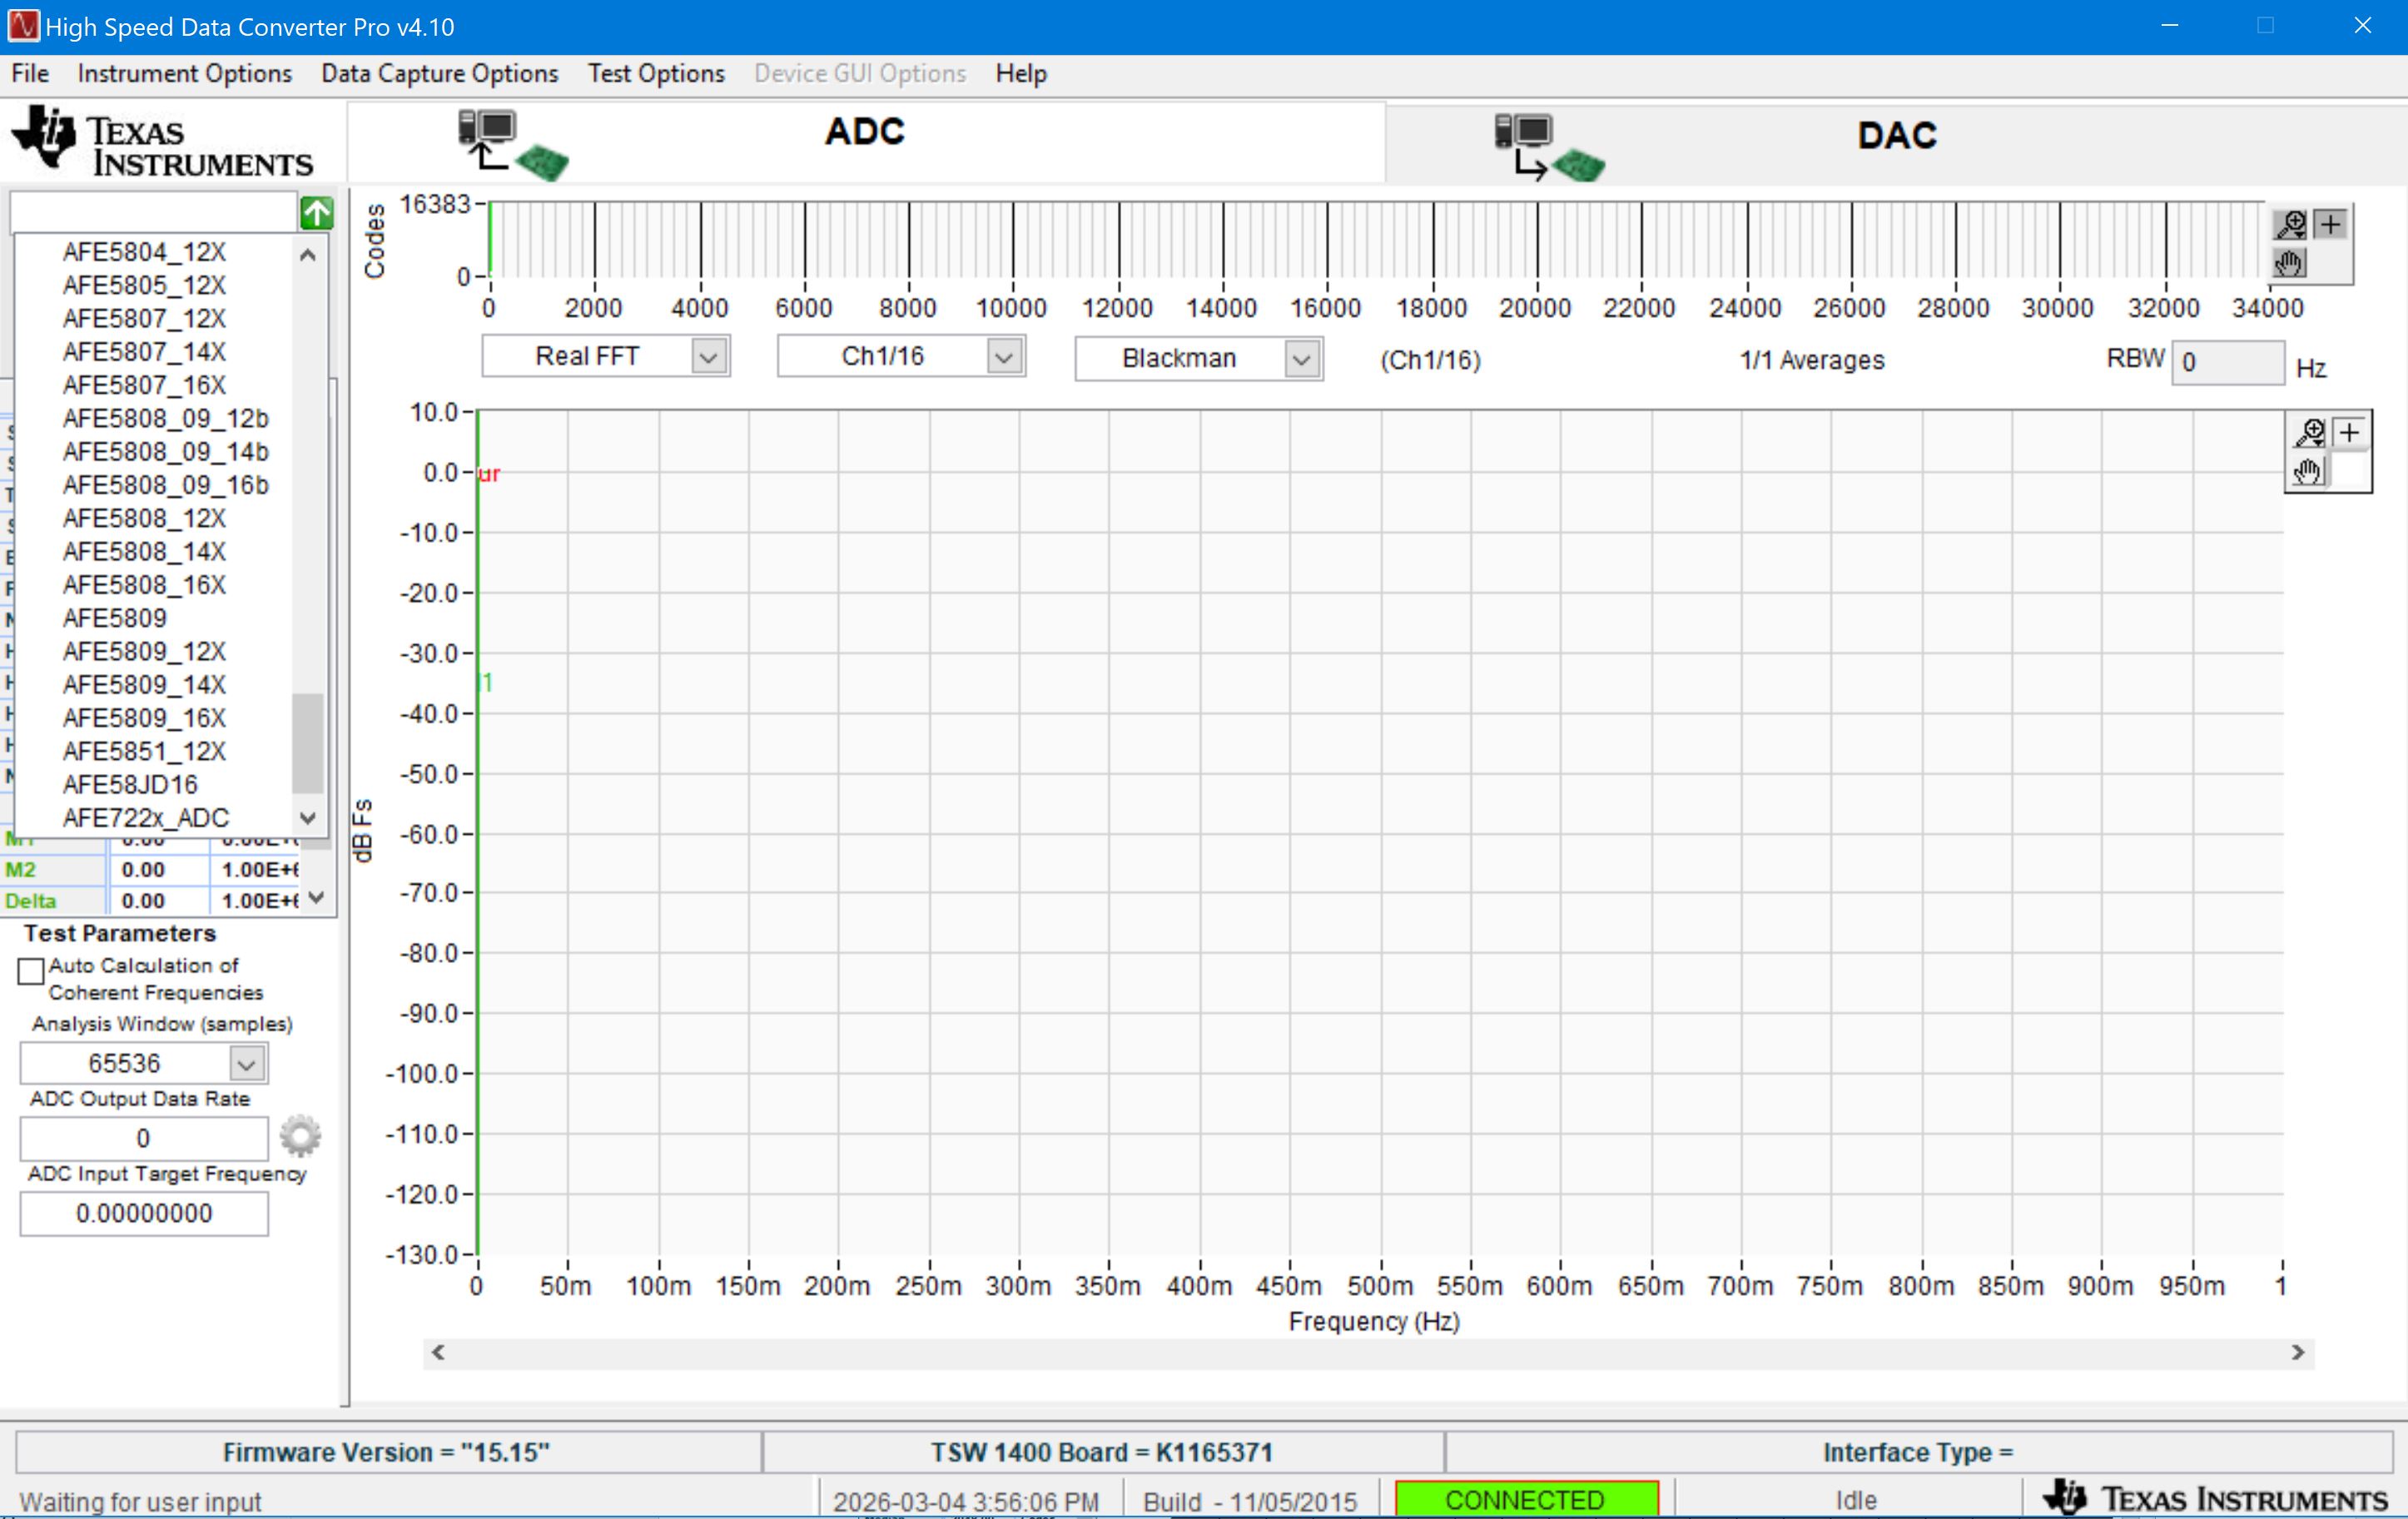The height and width of the screenshot is (1519, 2408).
Task: Click Firmware Version status field
Action: [387, 1452]
